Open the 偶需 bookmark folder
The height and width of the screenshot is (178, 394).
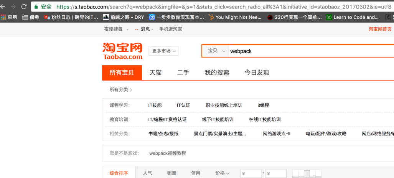[x=30, y=17]
